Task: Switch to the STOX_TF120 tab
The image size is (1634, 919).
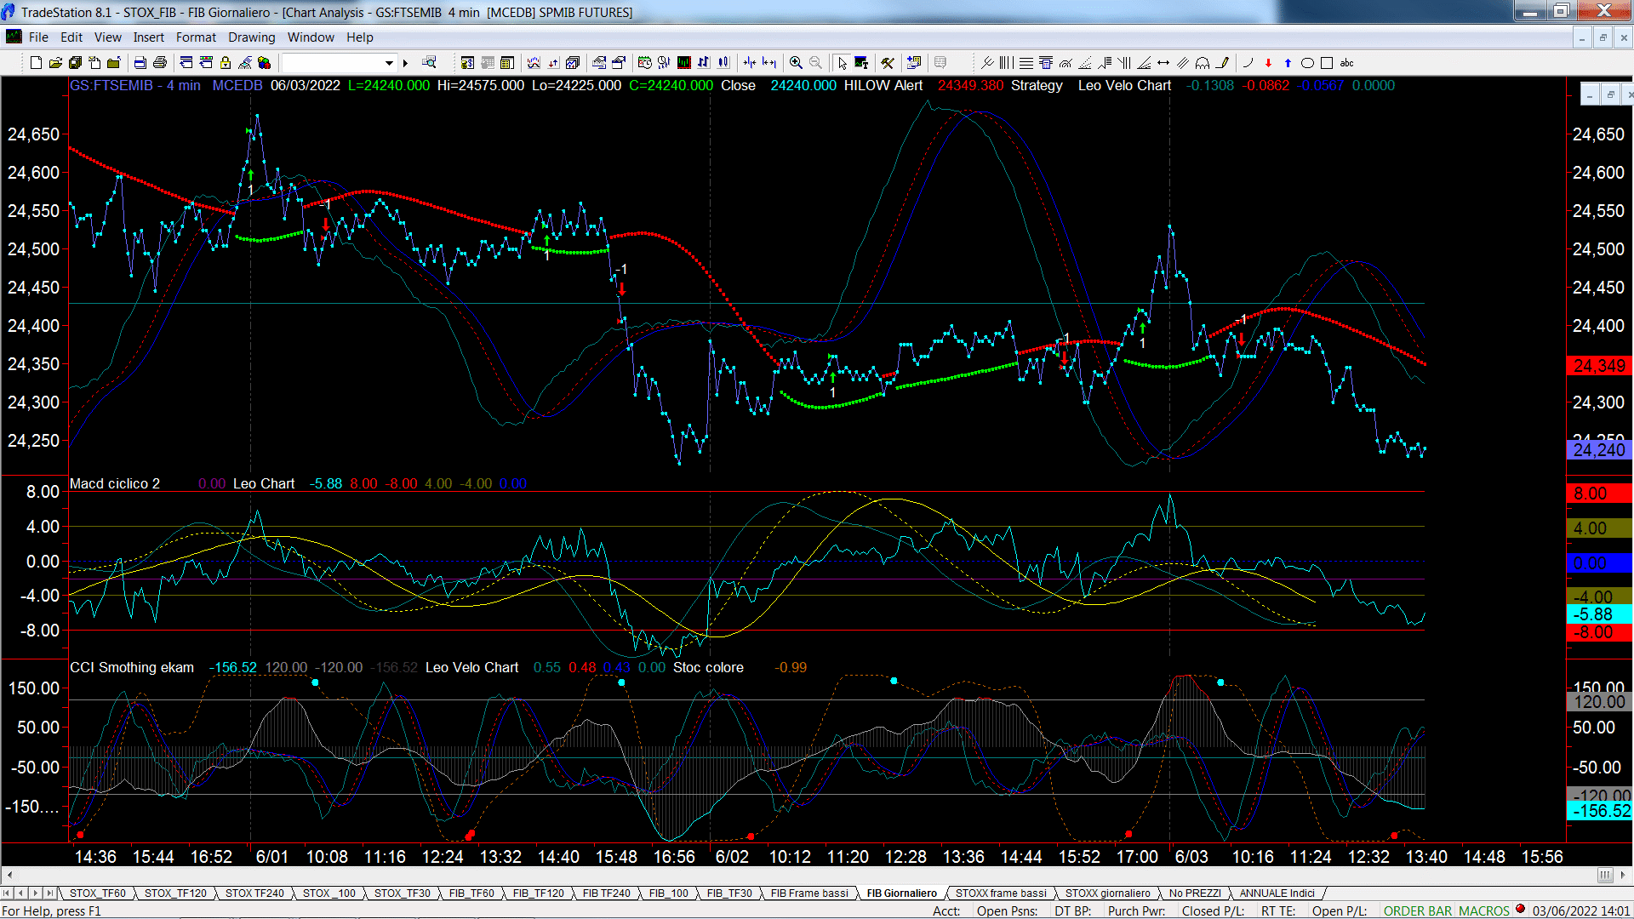Action: click(175, 893)
